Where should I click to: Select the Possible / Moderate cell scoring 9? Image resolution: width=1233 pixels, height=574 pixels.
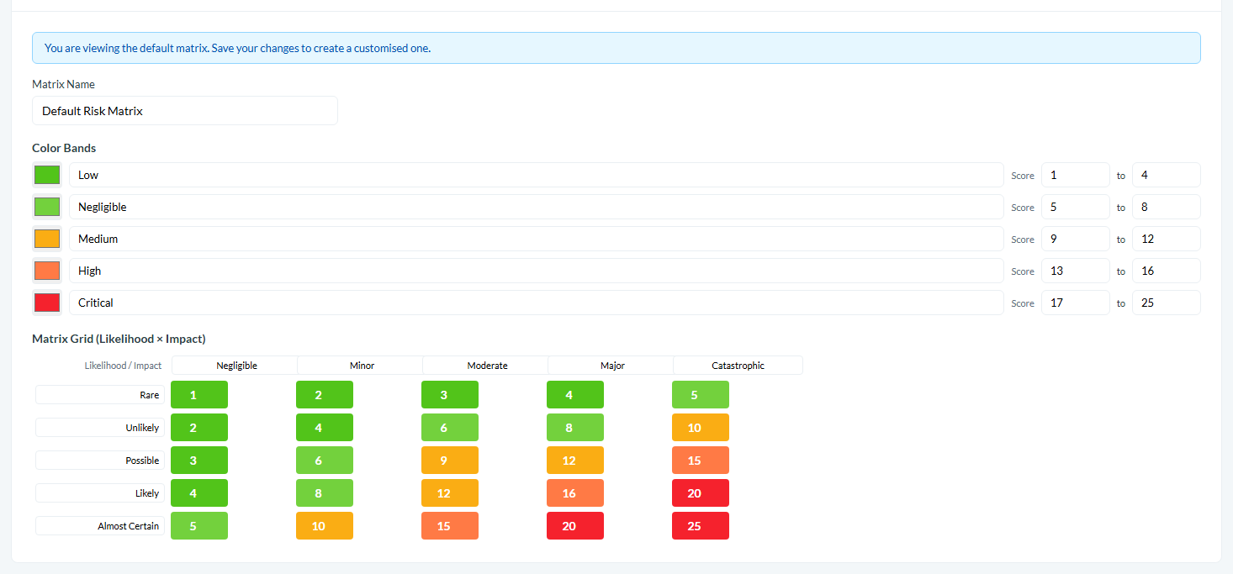[x=450, y=461]
